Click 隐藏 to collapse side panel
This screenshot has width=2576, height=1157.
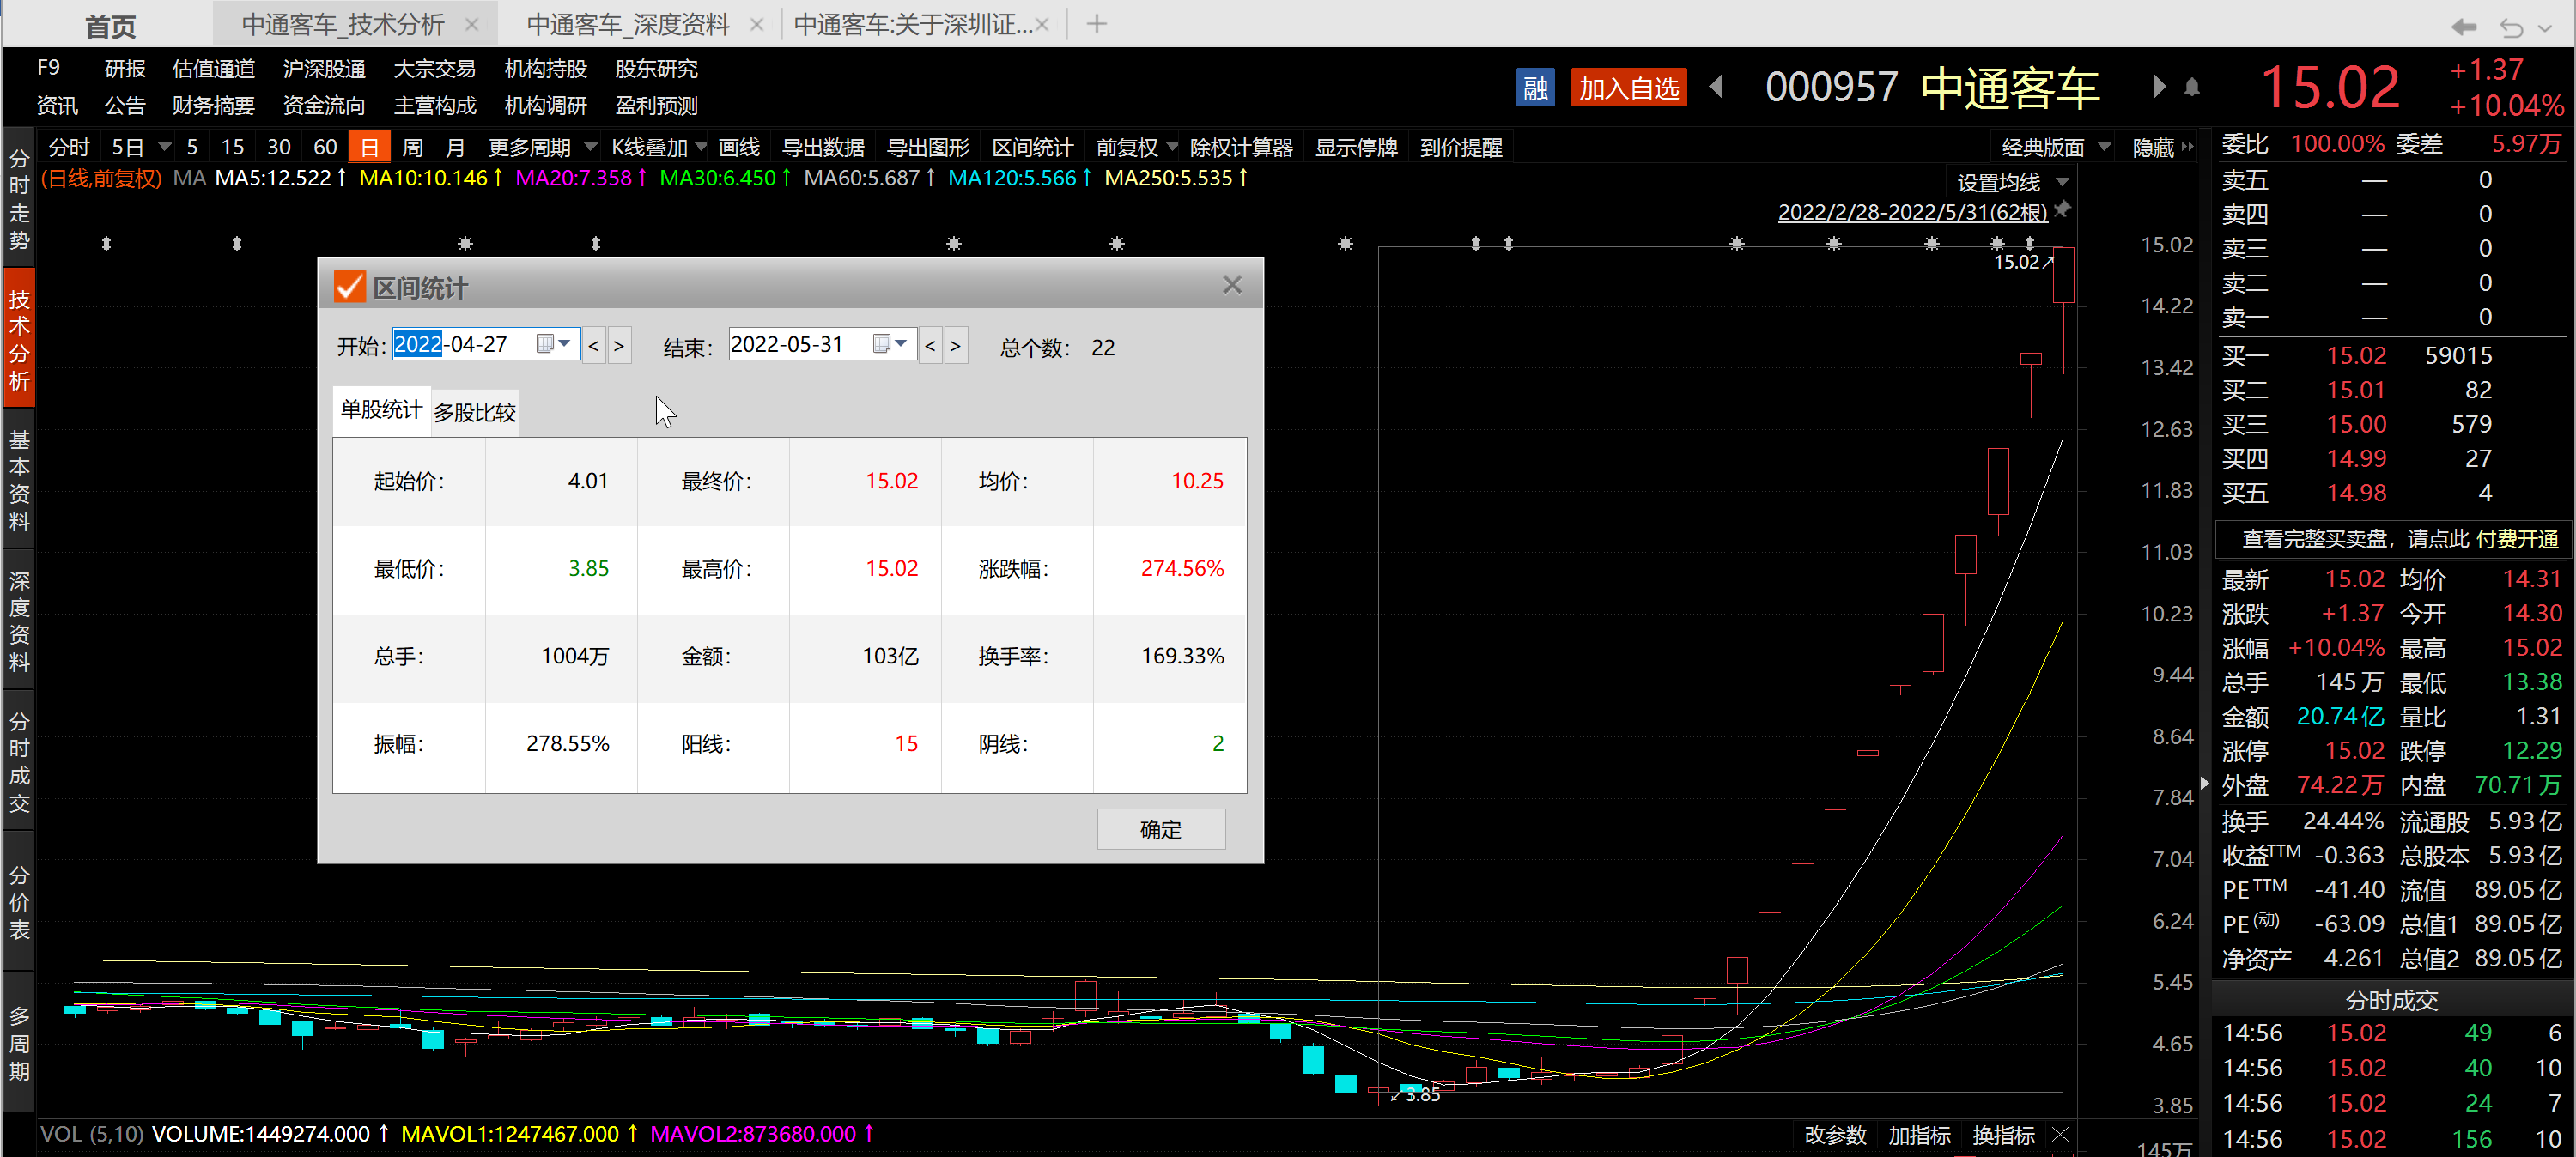coord(2162,148)
